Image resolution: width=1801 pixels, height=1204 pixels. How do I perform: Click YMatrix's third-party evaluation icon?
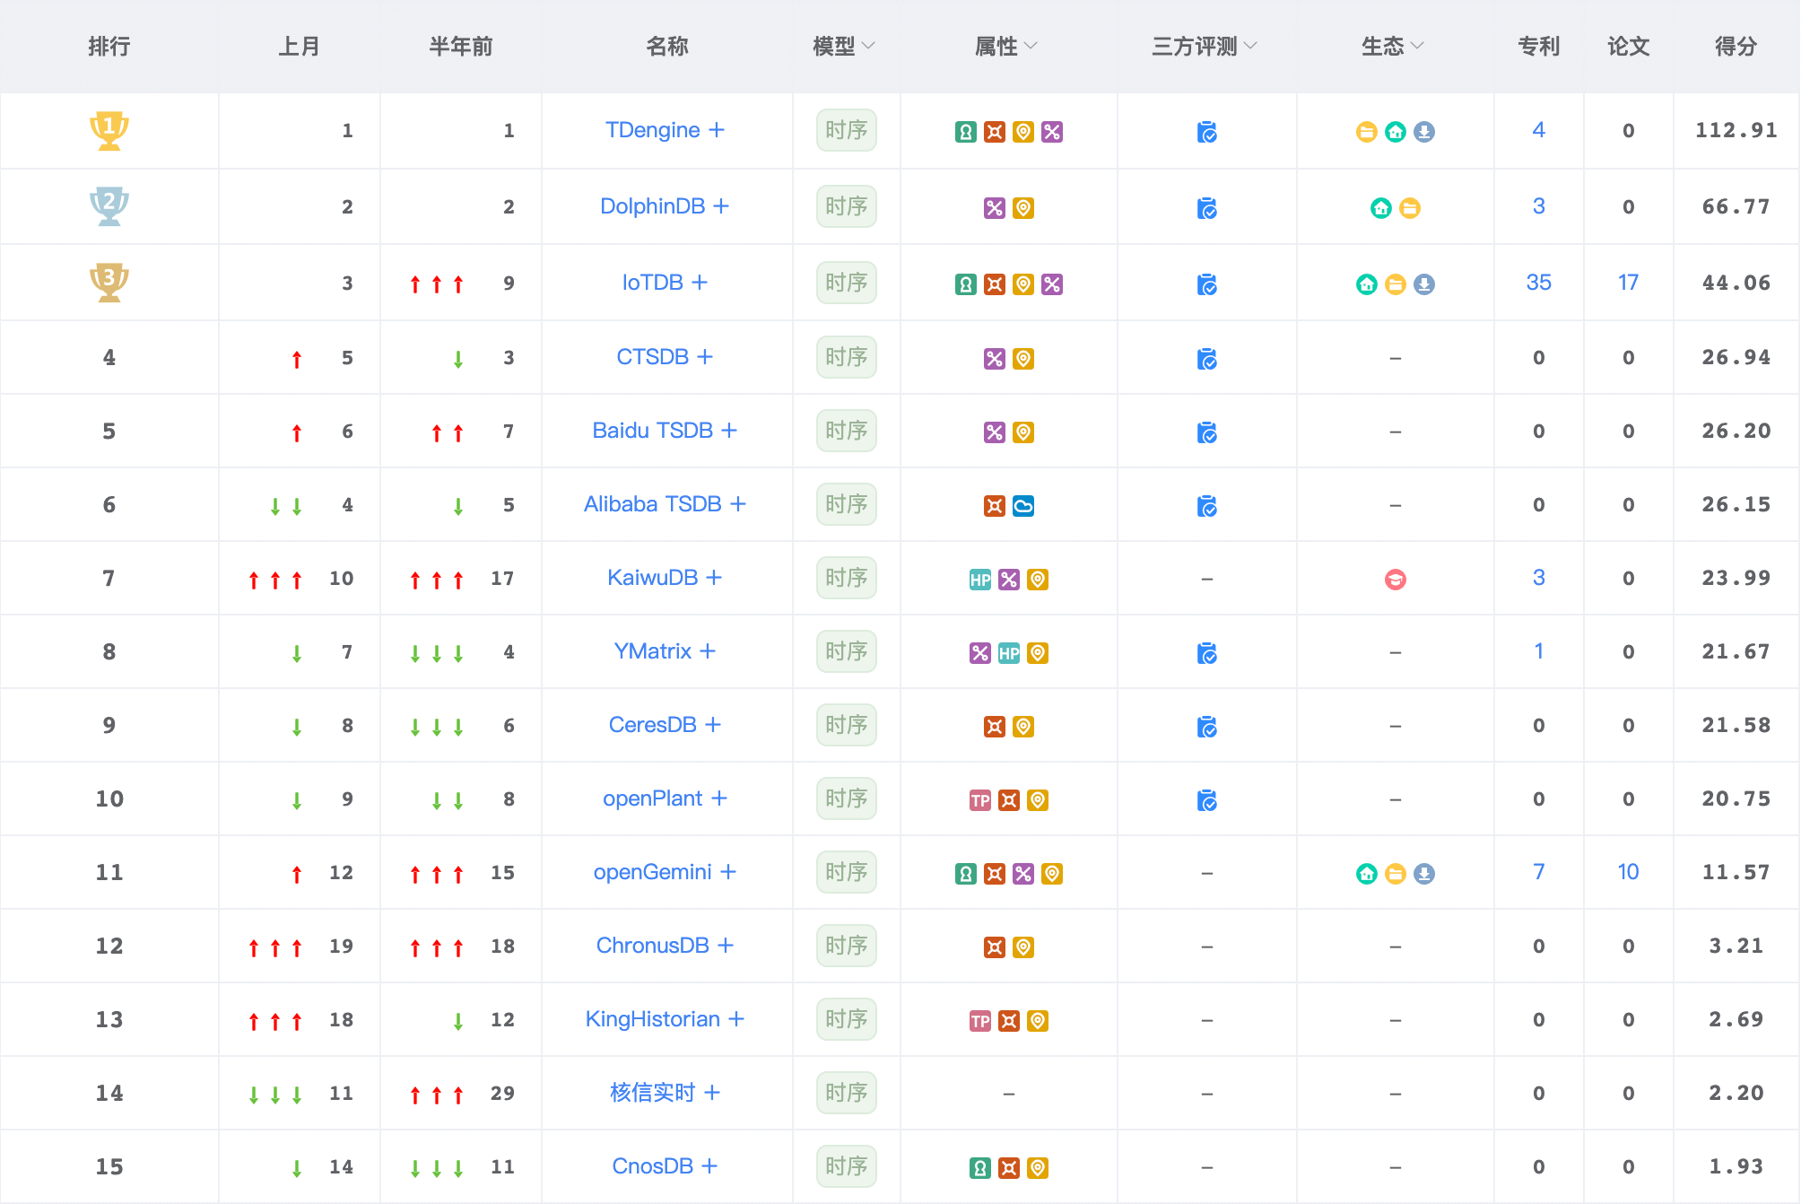(1206, 653)
